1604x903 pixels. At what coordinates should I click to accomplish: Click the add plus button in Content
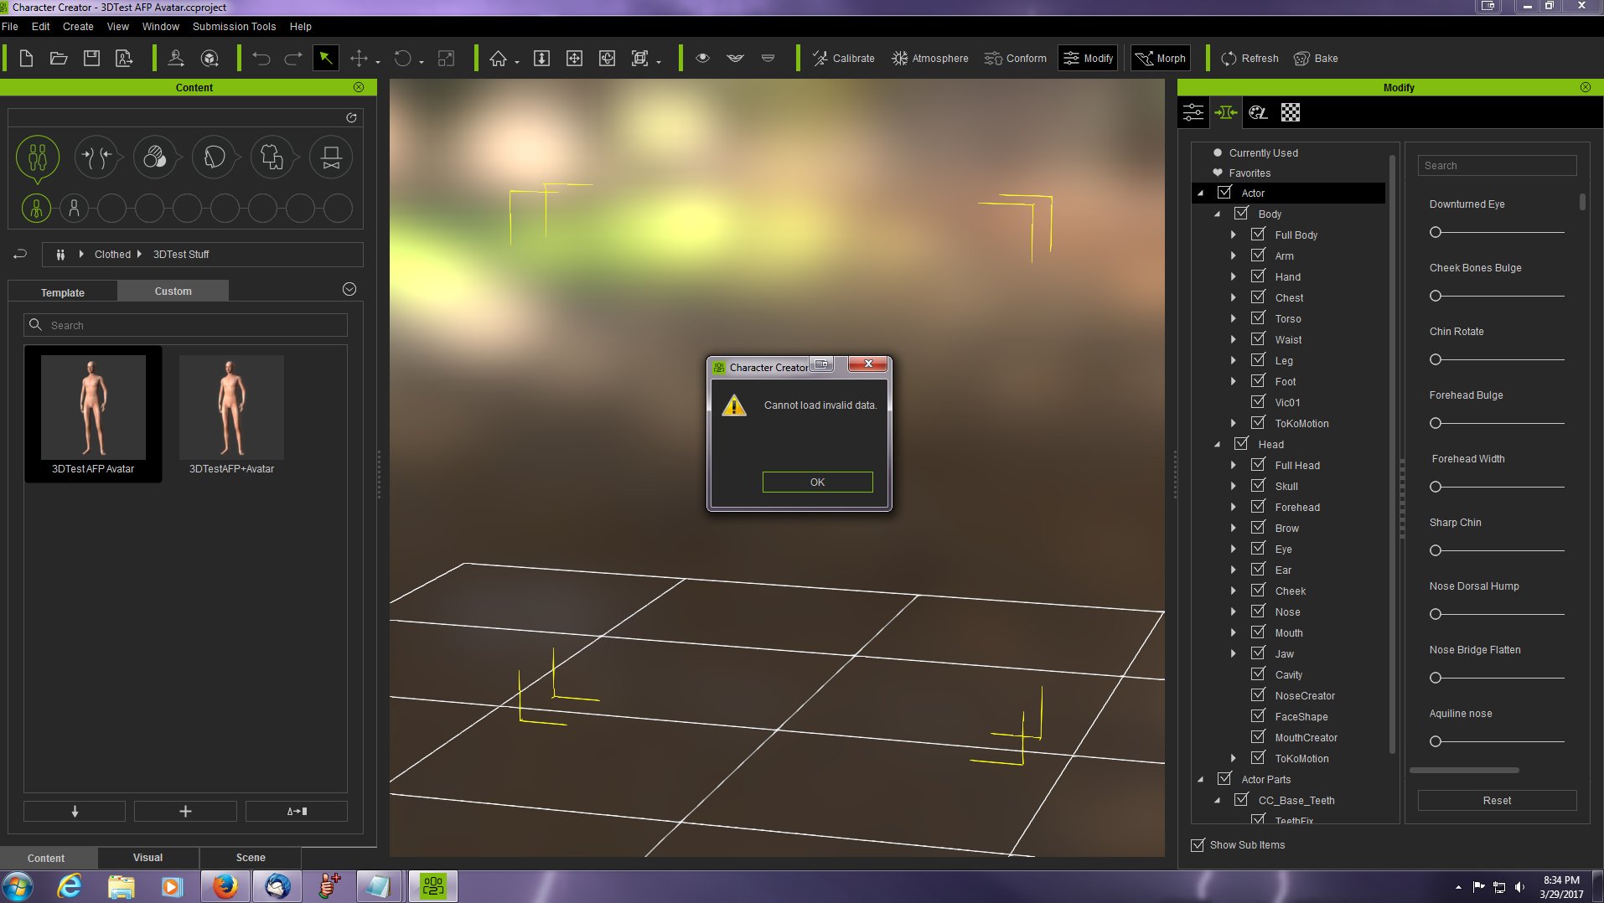(x=185, y=811)
